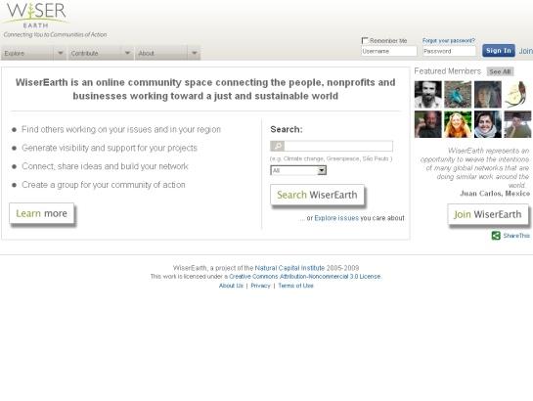Open Forgot your password link

(x=449, y=40)
